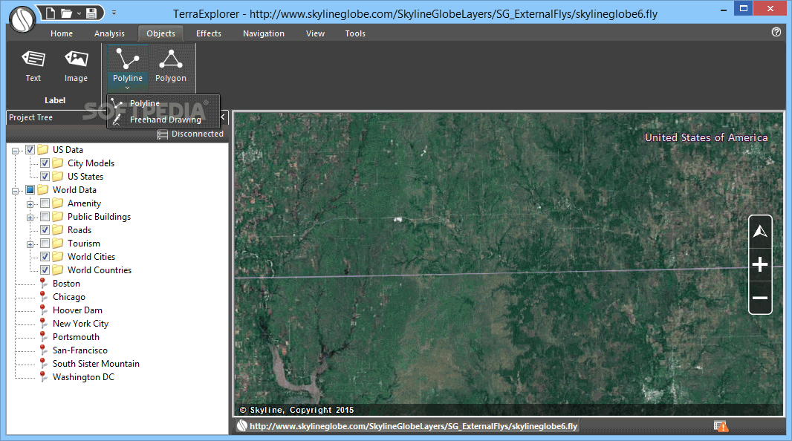Select the Text label tool
792x441 pixels.
click(33, 66)
